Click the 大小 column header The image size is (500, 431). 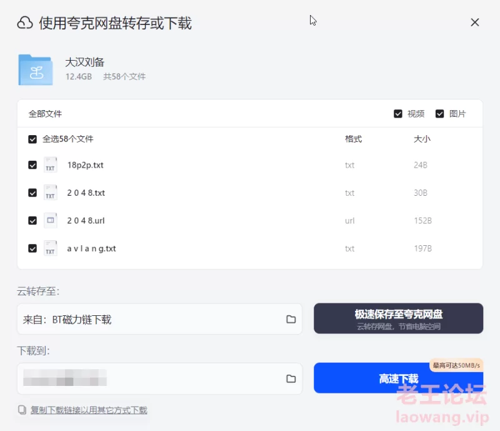(x=422, y=139)
